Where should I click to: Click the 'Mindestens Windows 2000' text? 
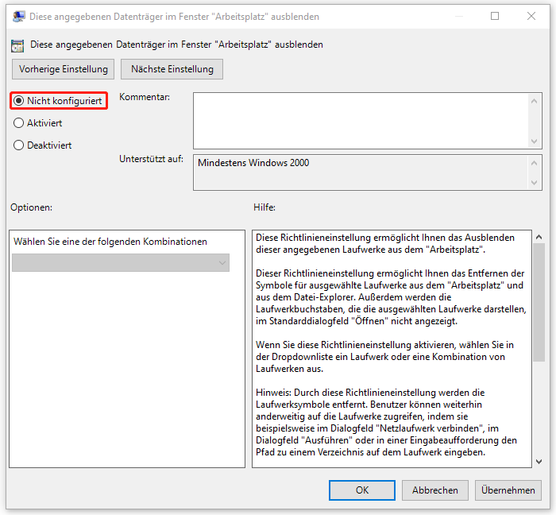pos(253,163)
